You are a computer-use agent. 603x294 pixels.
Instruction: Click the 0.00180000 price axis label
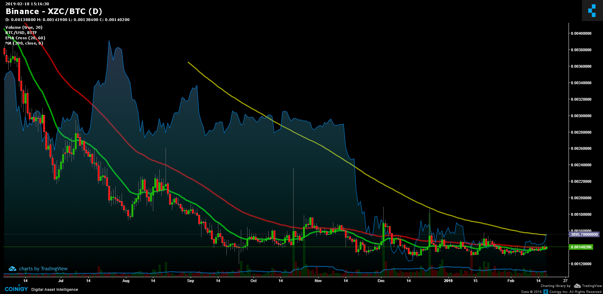point(581,214)
